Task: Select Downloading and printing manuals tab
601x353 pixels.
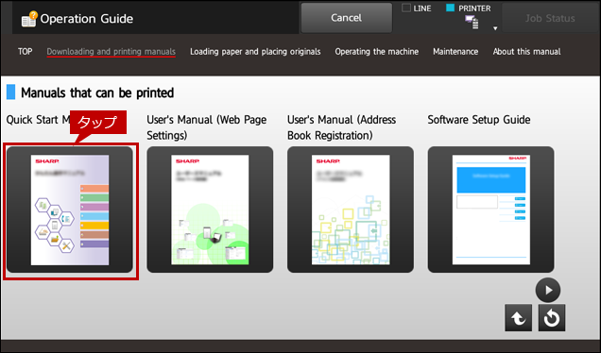Action: pos(112,52)
